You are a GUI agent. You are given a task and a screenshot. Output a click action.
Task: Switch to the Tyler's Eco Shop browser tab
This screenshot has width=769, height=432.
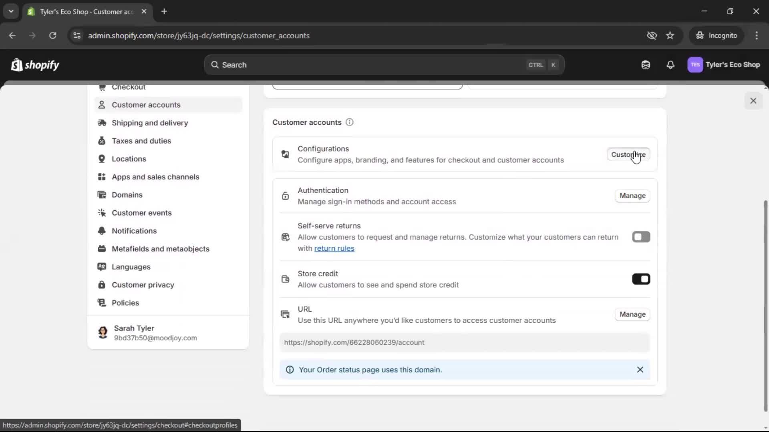tap(80, 12)
